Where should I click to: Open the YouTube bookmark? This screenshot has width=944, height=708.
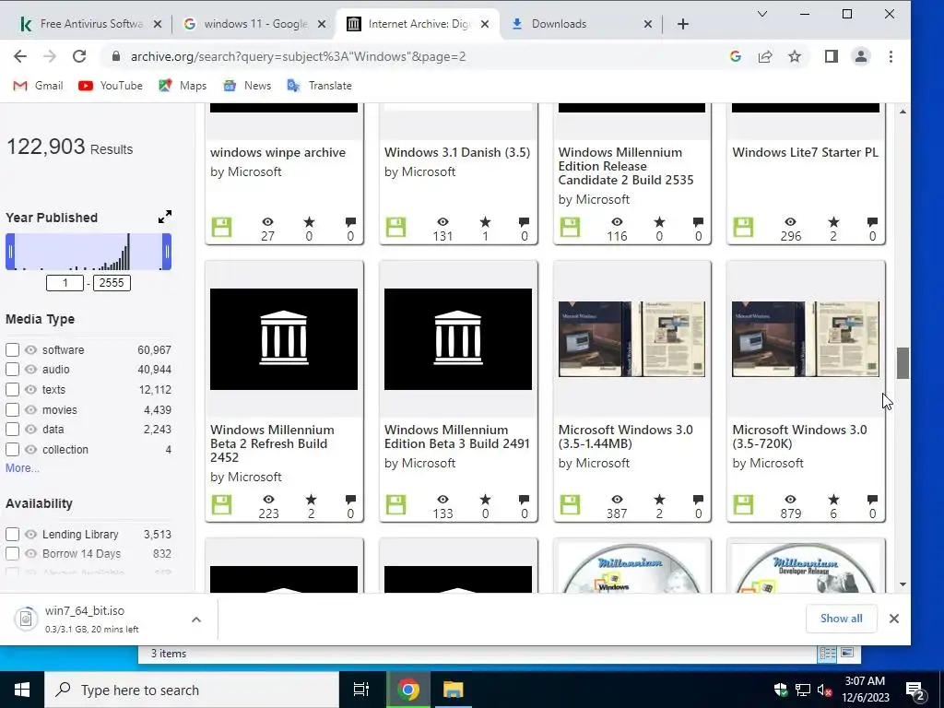coord(111,86)
